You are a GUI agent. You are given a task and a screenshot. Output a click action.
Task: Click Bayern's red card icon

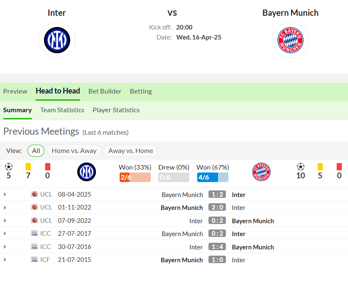coord(339,167)
